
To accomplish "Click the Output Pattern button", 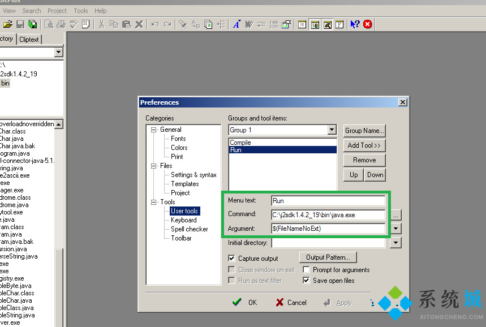I will coord(328,257).
